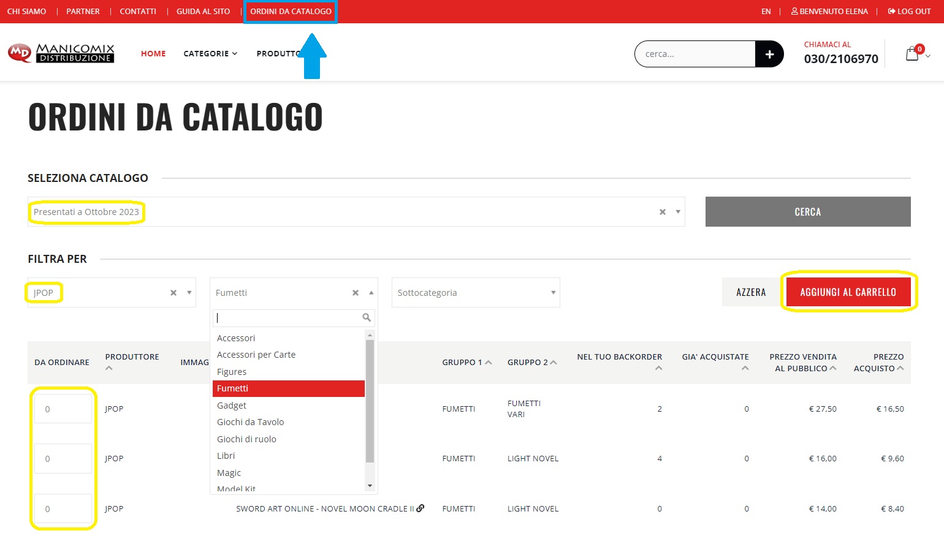Expand the Sottocategoria dropdown
Screen dimensions: 944x536
553,293
